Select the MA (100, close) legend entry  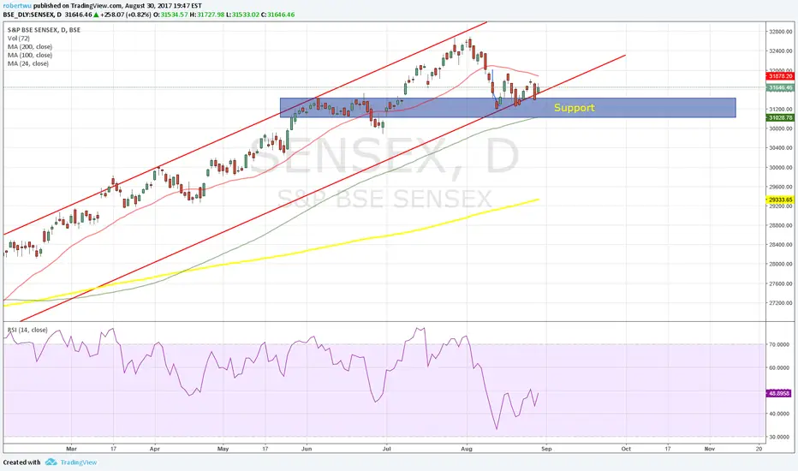[29, 55]
